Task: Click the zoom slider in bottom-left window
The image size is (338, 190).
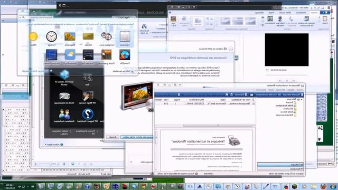Action: (50, 164)
